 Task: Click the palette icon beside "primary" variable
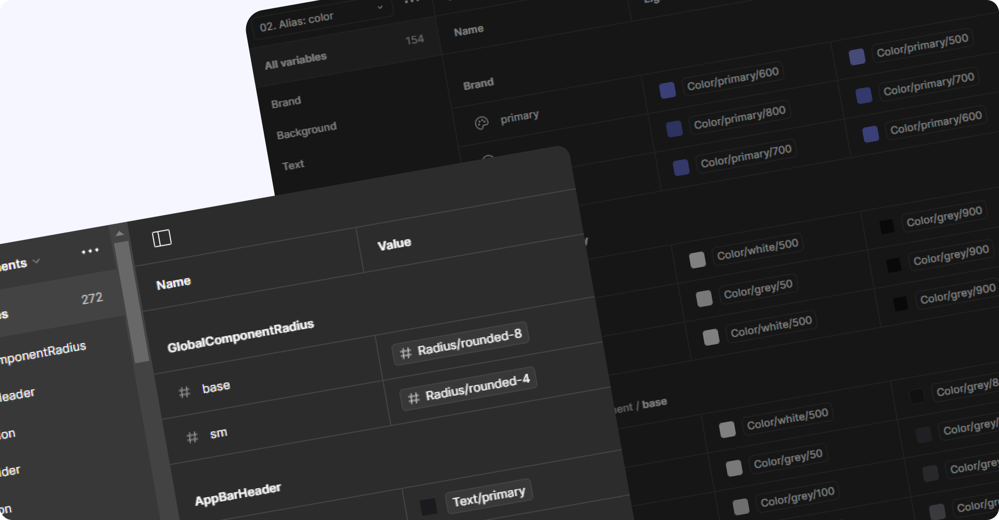click(x=482, y=123)
